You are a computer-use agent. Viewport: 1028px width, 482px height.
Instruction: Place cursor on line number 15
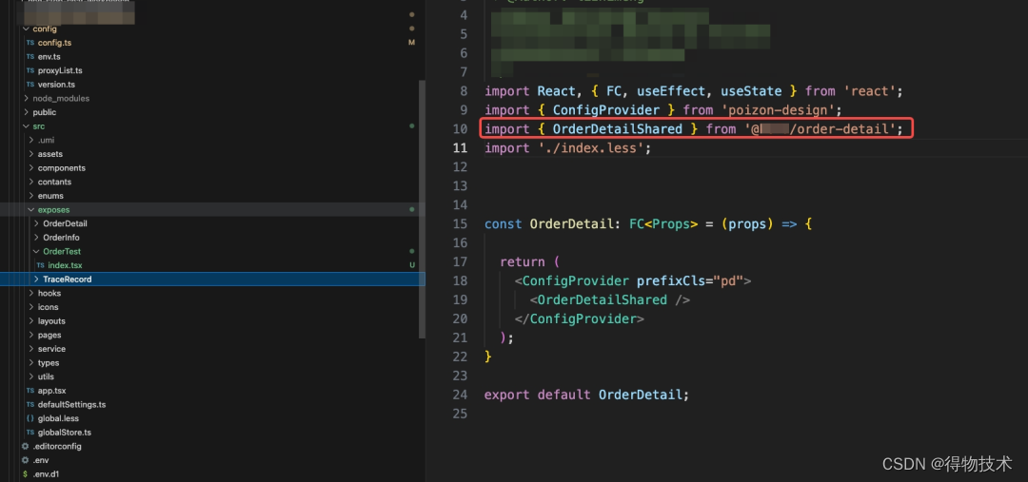[461, 224]
